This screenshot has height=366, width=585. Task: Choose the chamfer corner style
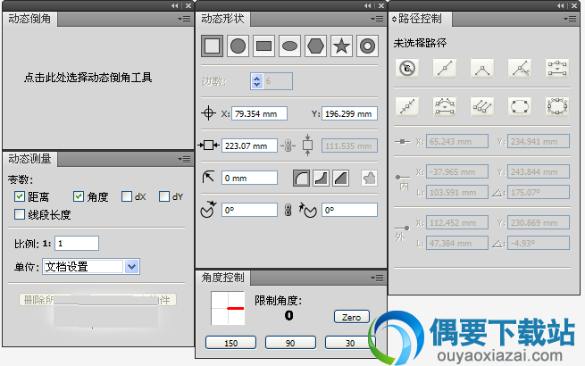(x=340, y=179)
